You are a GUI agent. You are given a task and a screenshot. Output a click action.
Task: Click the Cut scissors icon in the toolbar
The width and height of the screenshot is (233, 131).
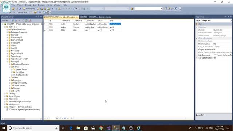click(x=52, y=9)
